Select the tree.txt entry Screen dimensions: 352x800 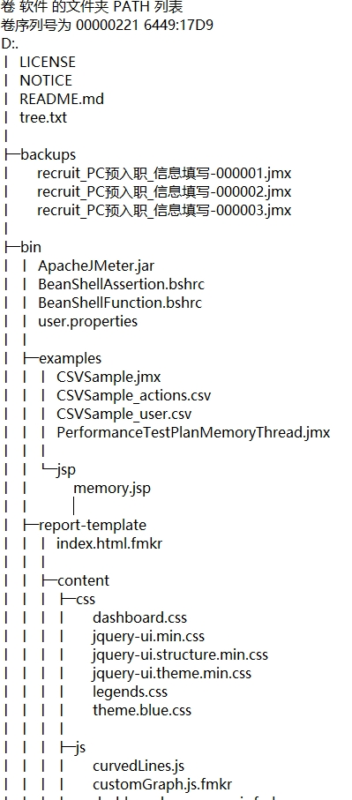point(43,117)
